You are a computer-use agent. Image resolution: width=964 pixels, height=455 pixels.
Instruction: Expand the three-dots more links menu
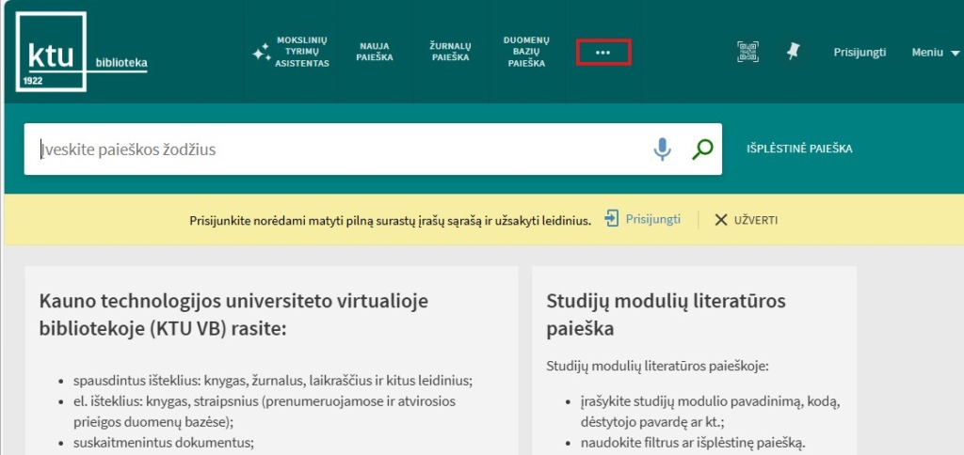(x=602, y=53)
